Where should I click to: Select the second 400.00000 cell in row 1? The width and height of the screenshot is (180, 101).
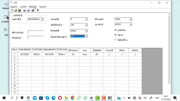click(x=49, y=54)
